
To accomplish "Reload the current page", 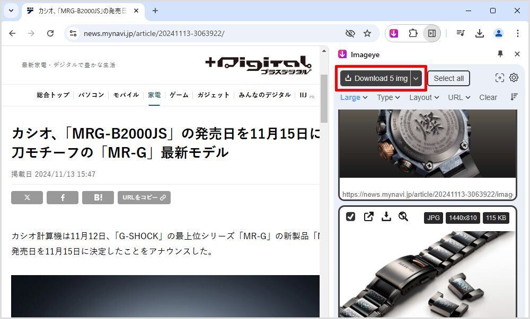I will click(x=50, y=33).
